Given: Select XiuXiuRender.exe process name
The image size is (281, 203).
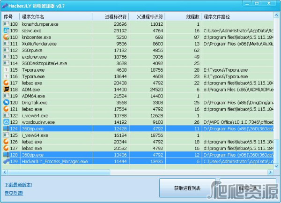Looking at the screenshot, I should [x=39, y=44].
